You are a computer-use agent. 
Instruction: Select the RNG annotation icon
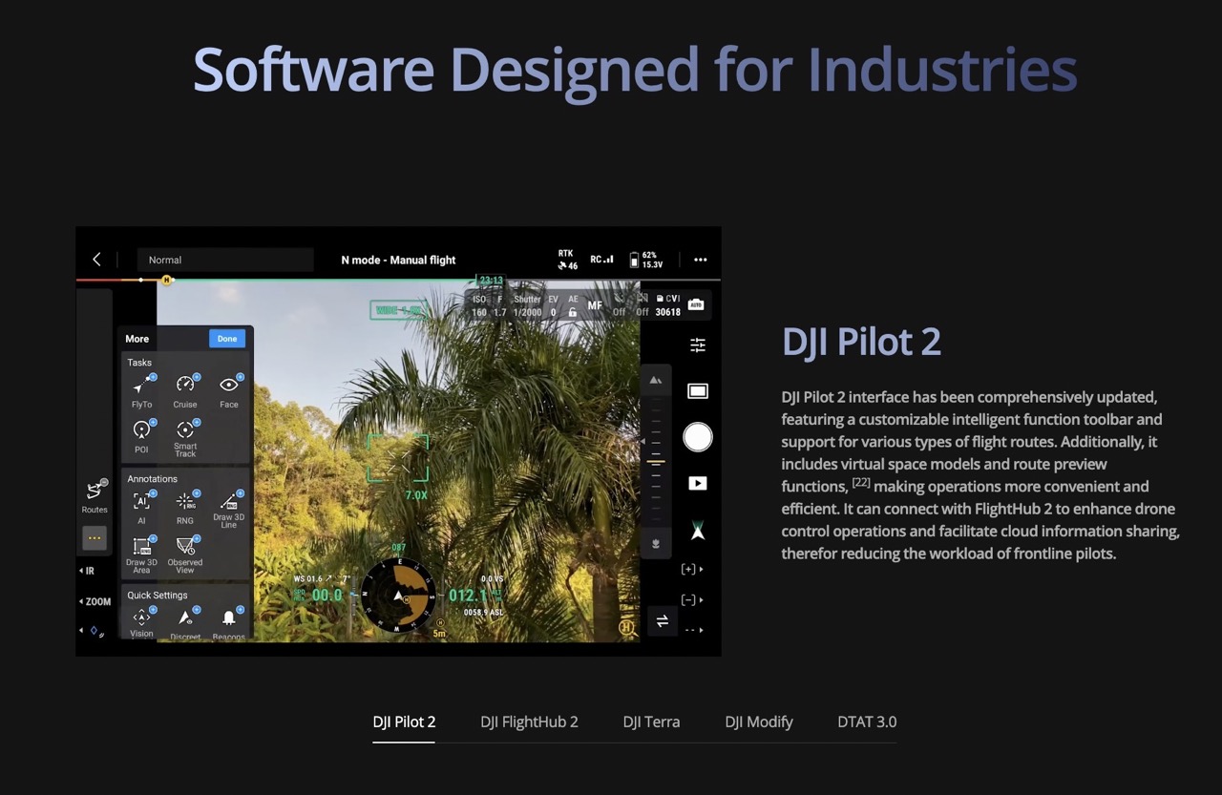185,501
